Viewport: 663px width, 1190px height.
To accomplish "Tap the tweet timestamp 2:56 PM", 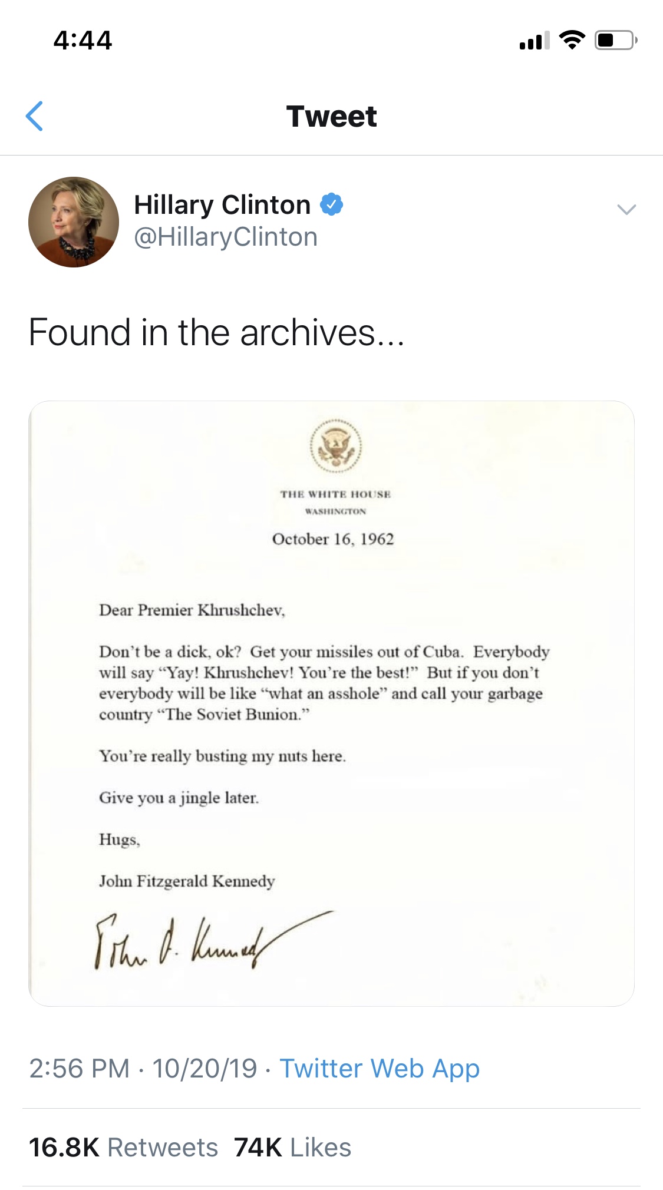I will click(x=80, y=1069).
